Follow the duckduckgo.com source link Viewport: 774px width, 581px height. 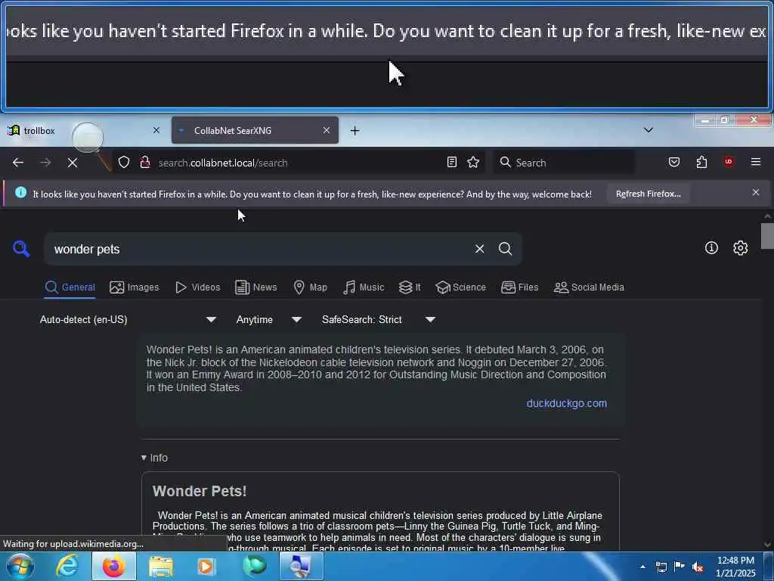click(x=566, y=403)
